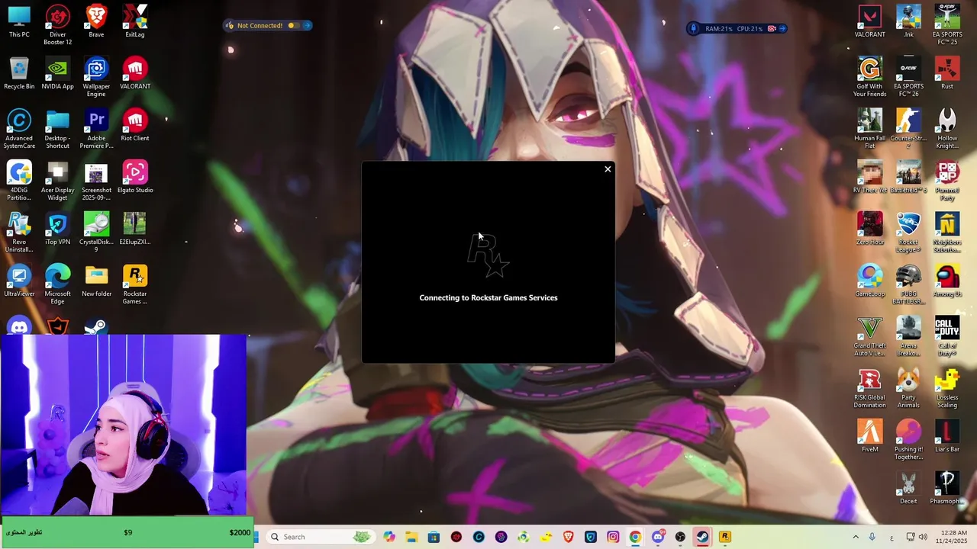The width and height of the screenshot is (977, 549).
Task: Launch Golf With Your Friends
Action: coord(869,77)
